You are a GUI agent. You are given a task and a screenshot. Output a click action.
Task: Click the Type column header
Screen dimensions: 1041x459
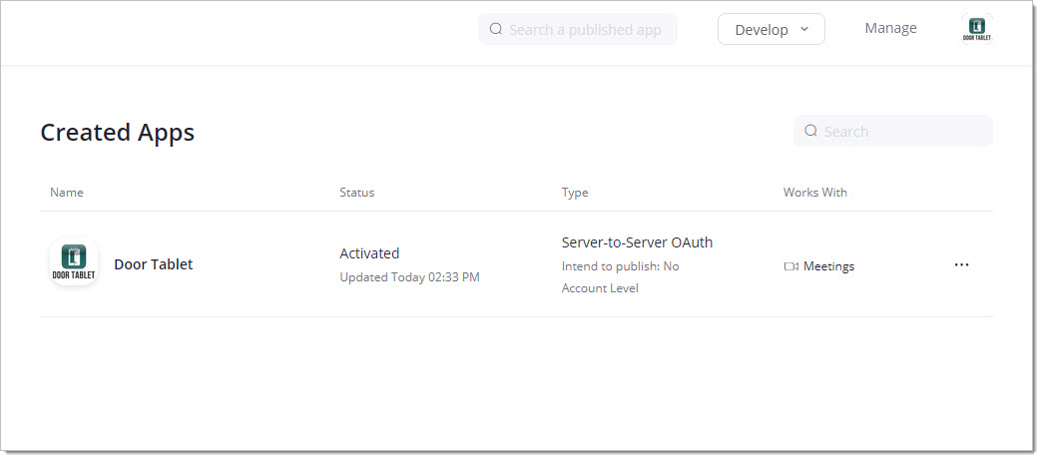pyautogui.click(x=575, y=193)
